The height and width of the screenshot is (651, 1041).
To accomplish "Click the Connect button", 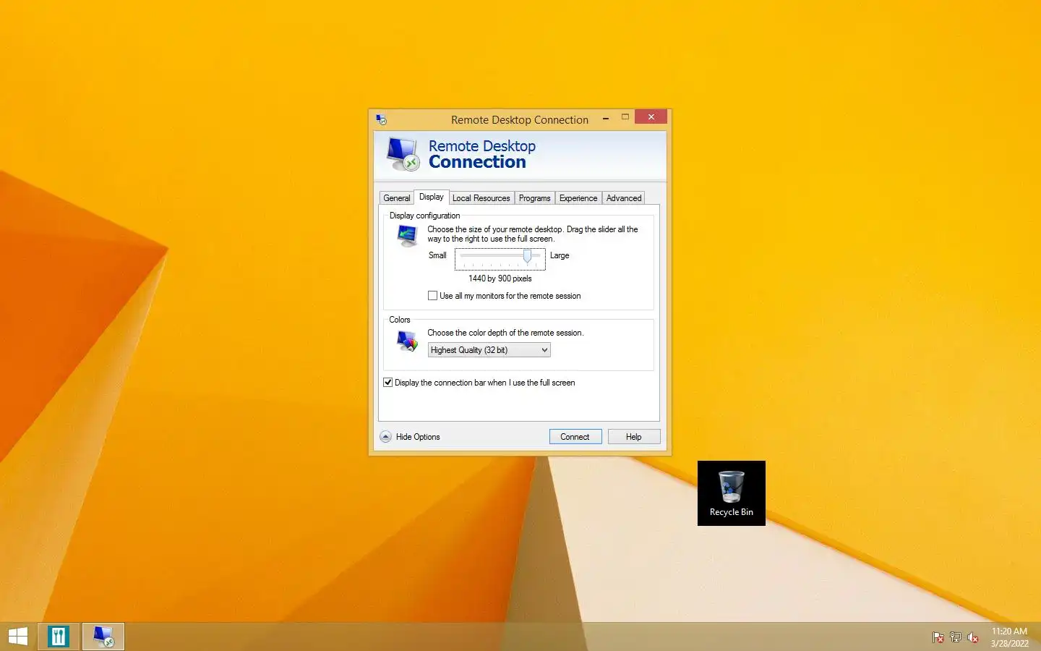I will (x=575, y=437).
